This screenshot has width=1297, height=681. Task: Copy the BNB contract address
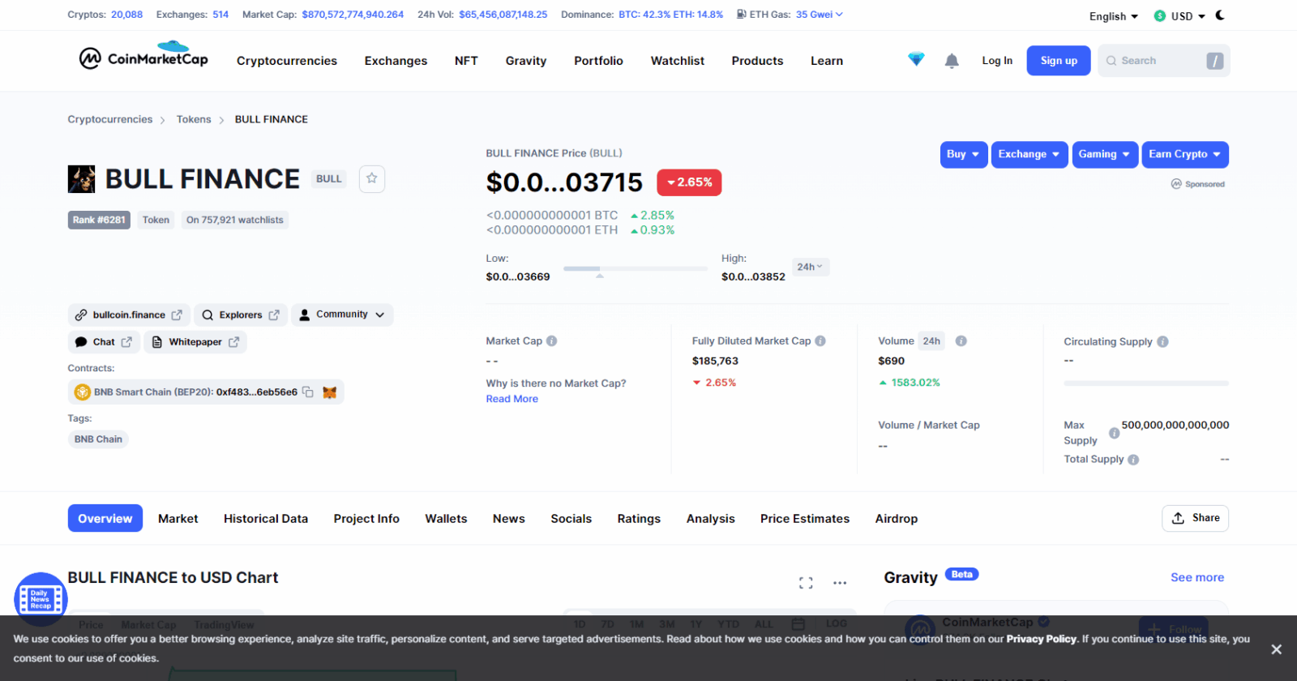pyautogui.click(x=308, y=392)
